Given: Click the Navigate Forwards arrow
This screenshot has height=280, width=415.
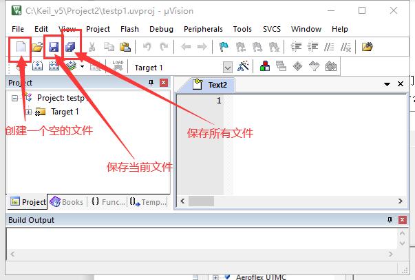Looking at the screenshot, I should [x=202, y=47].
